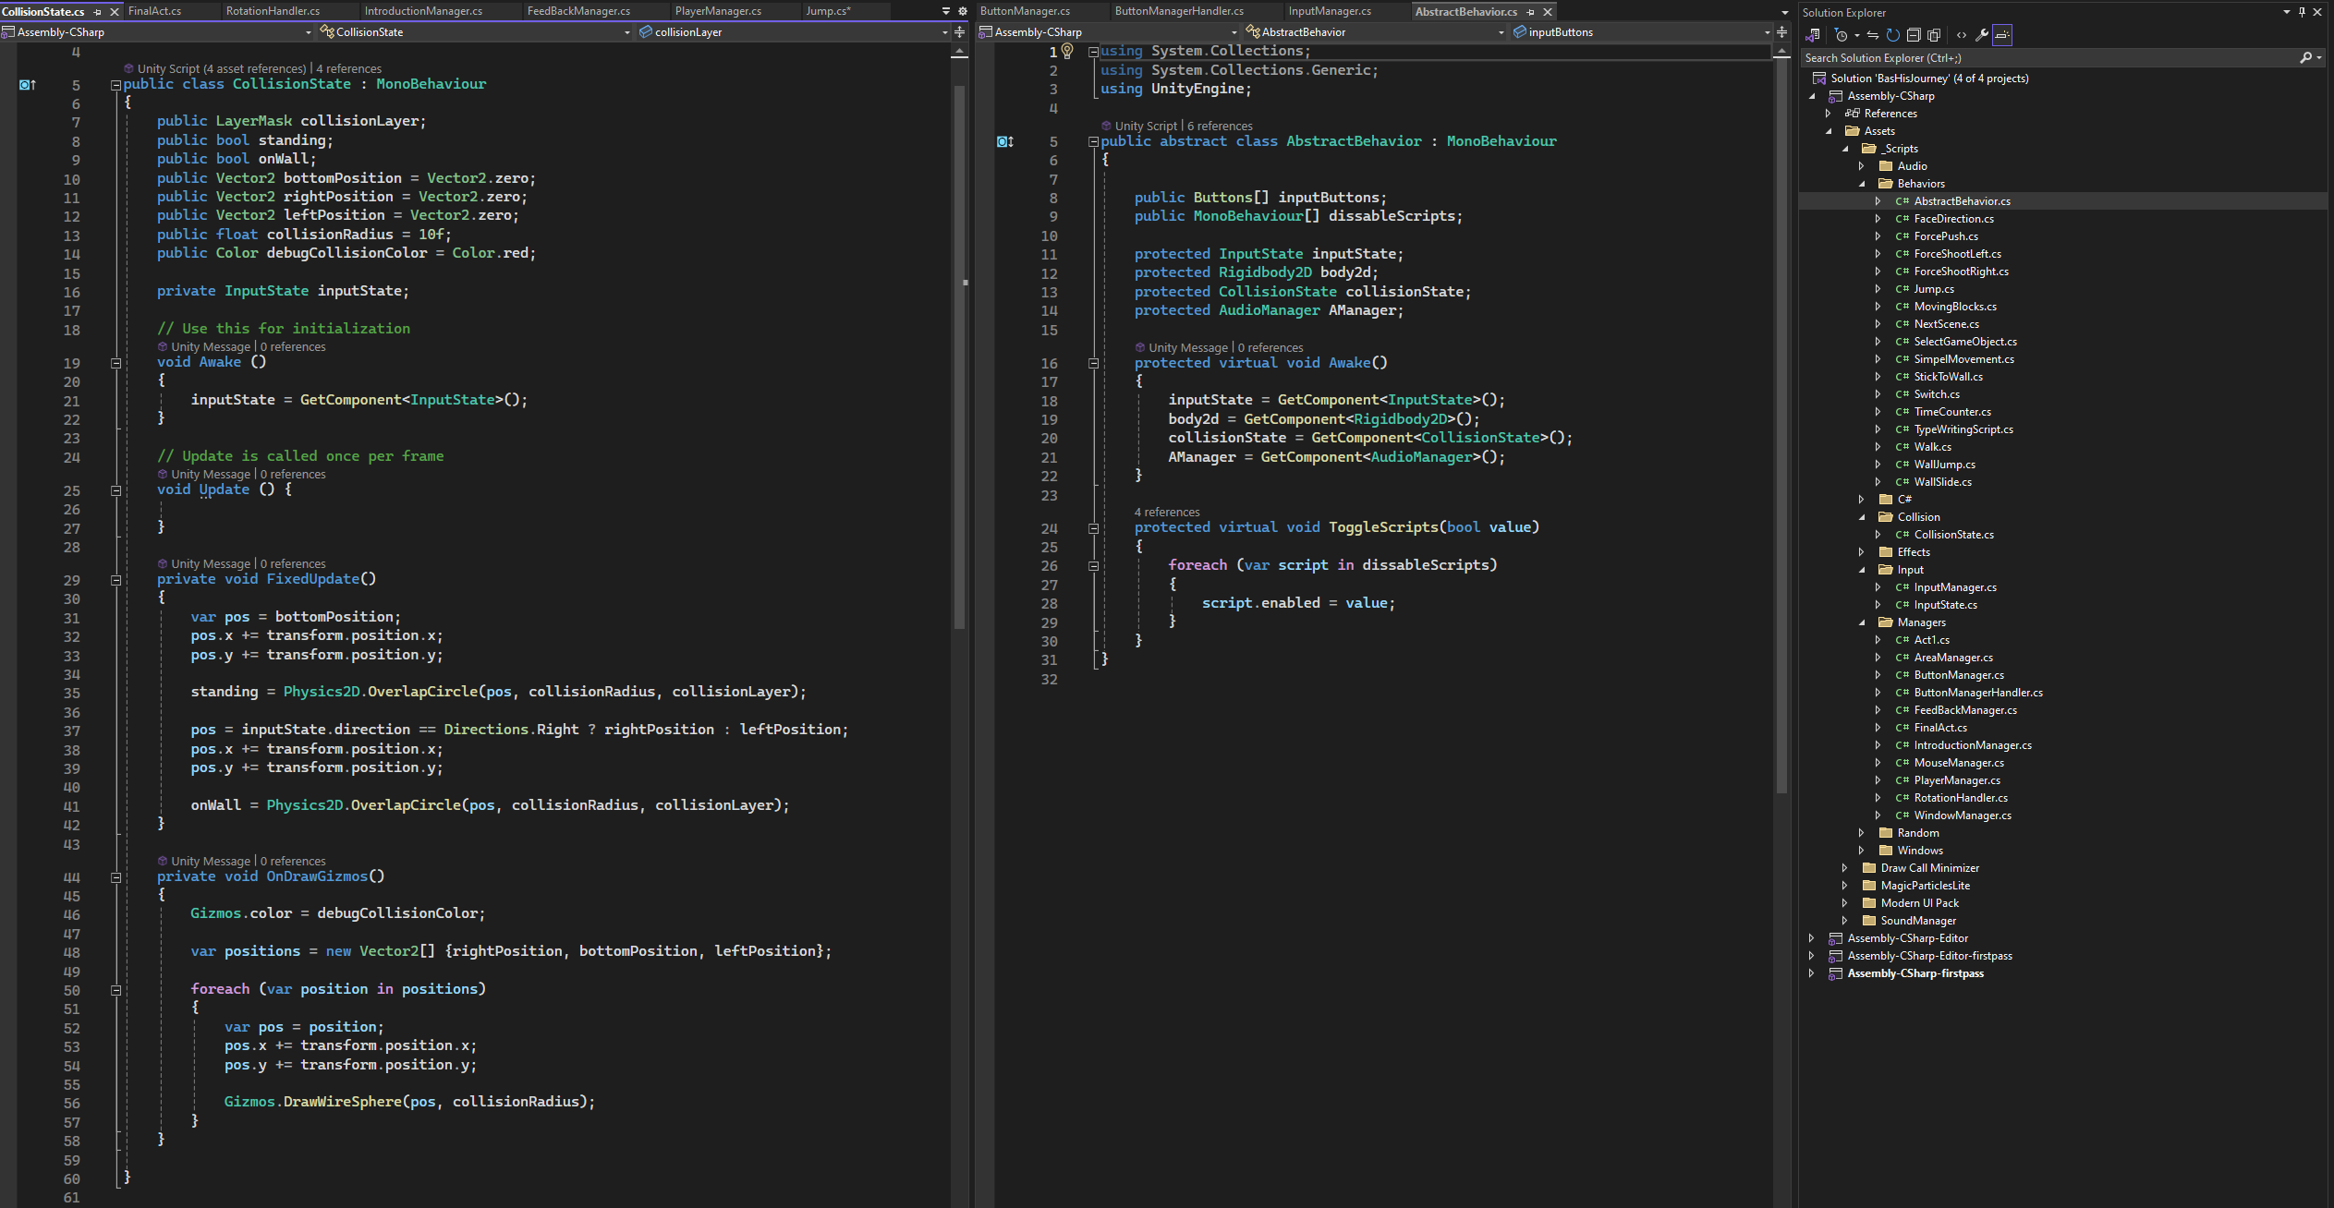
Task: Open the InputManager.cs tab
Action: tap(1330, 11)
